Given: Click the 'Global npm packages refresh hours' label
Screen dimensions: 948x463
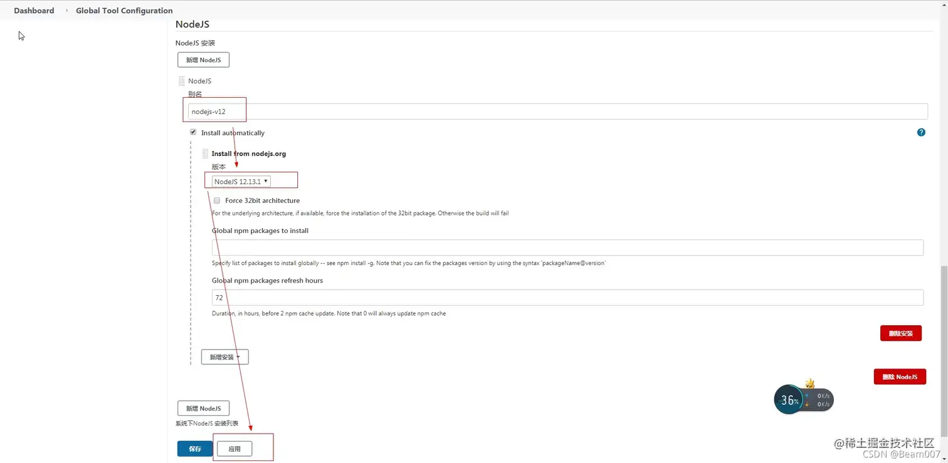Looking at the screenshot, I should (267, 281).
